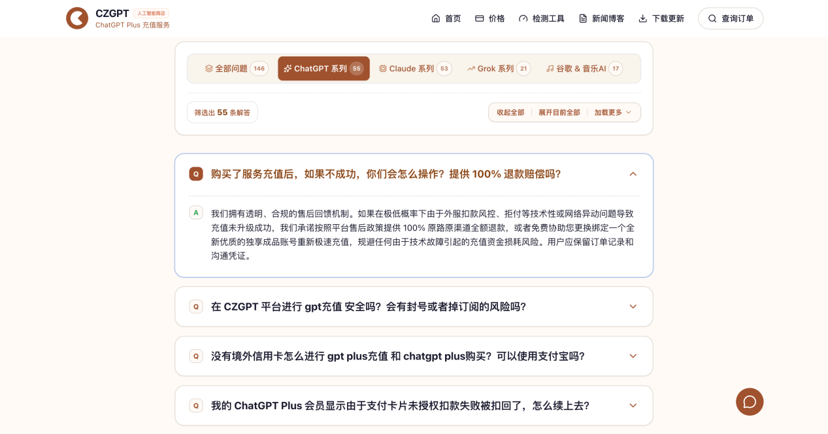
Task: Click the 筛选出 55 条解答 label
Action: (222, 112)
